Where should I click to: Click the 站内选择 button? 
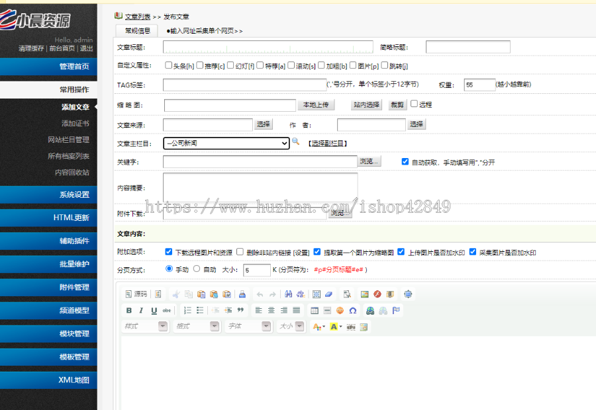coord(367,104)
